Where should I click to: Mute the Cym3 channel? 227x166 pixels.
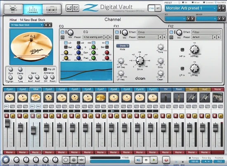click(46, 116)
